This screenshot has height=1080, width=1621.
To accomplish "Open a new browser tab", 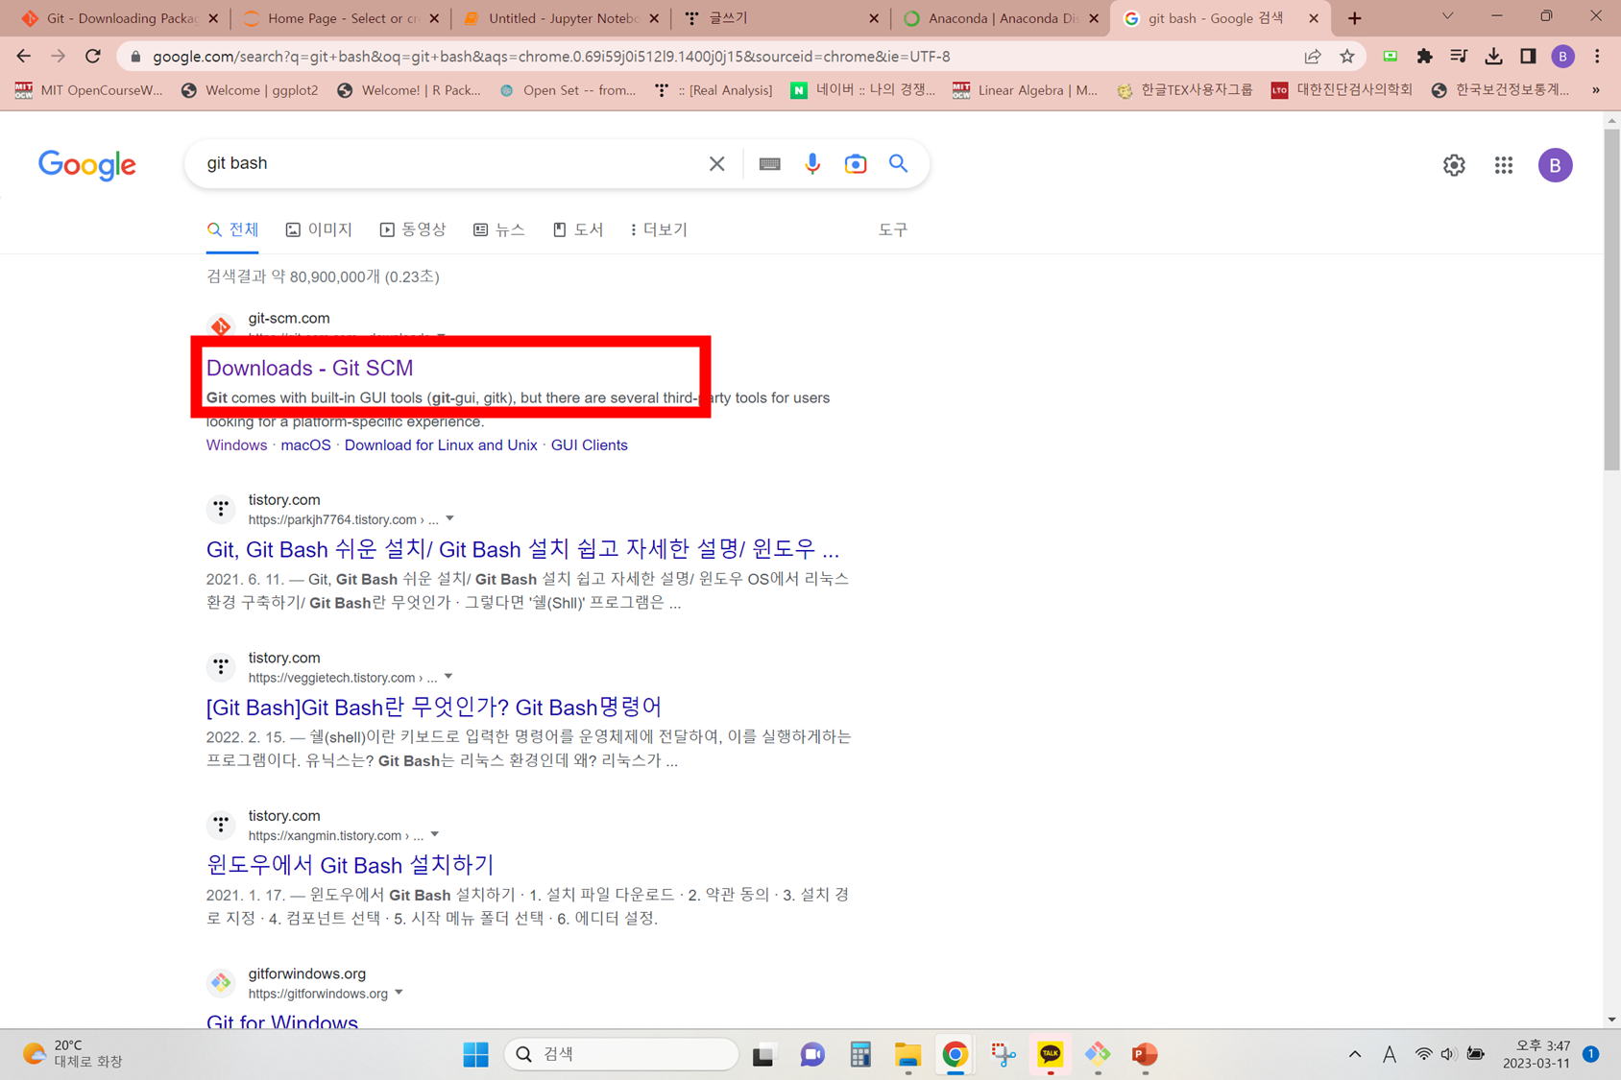I will pyautogui.click(x=1354, y=18).
